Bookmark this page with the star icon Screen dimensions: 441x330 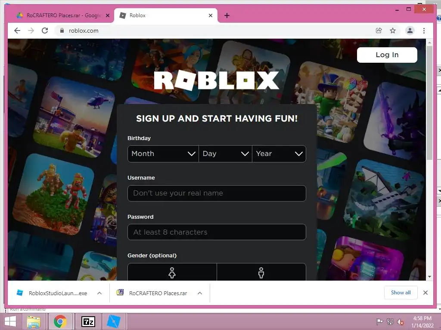393,31
